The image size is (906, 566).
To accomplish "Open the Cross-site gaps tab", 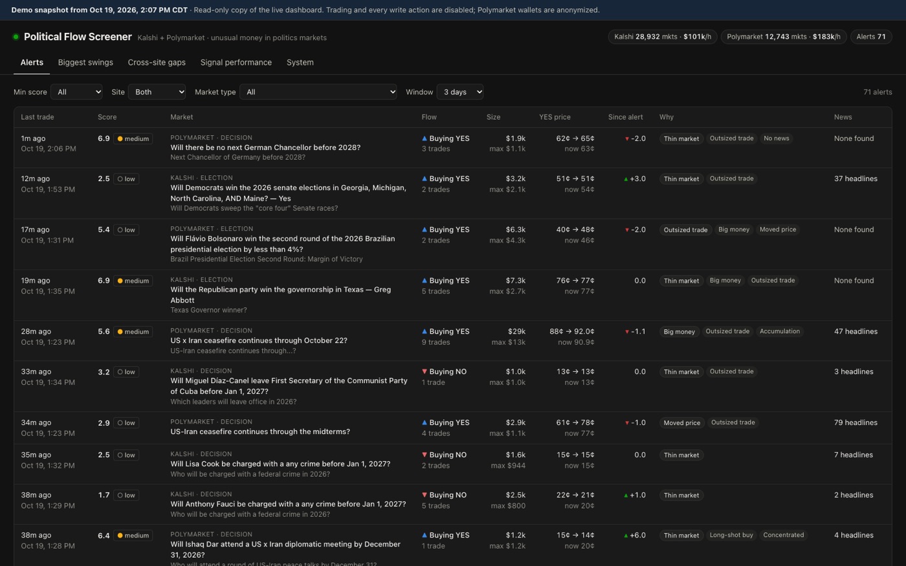I will click(x=157, y=63).
